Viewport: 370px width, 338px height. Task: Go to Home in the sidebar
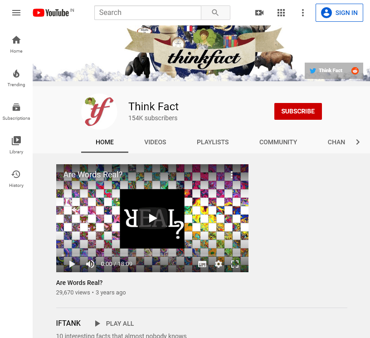click(16, 44)
